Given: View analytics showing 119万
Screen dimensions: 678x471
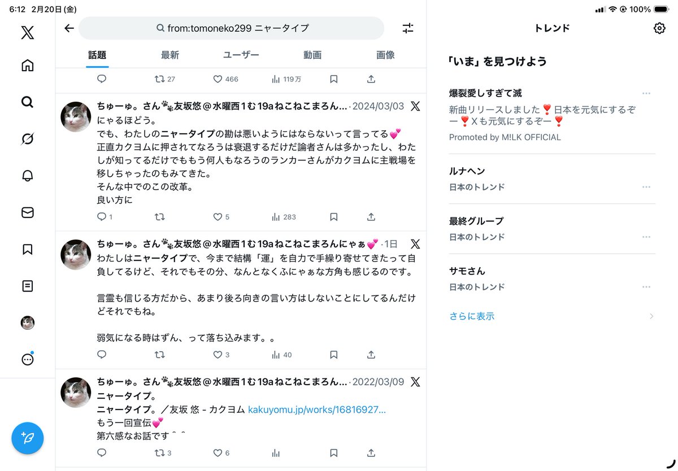Looking at the screenshot, I should coord(286,79).
